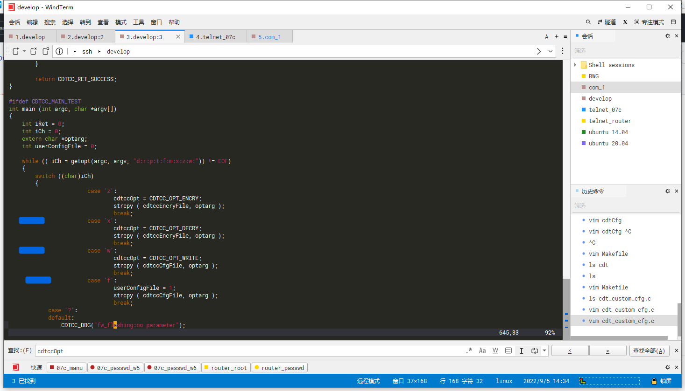Switch to the 5.com_1 tab
This screenshot has height=391, width=685.
click(269, 37)
